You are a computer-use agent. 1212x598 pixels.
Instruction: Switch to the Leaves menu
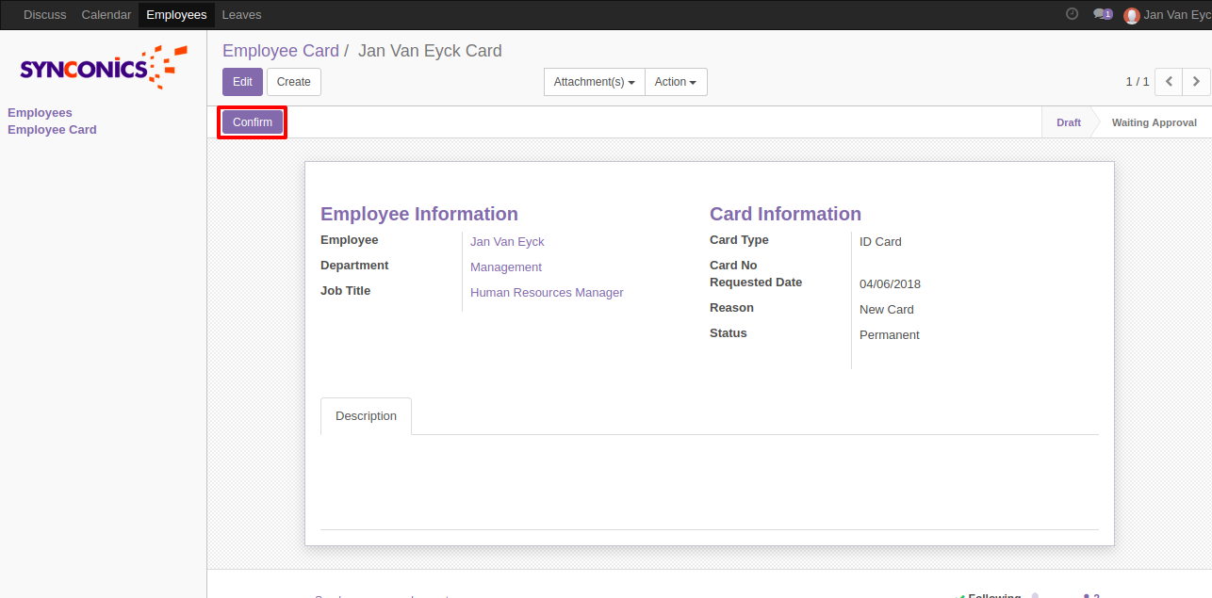click(x=241, y=14)
